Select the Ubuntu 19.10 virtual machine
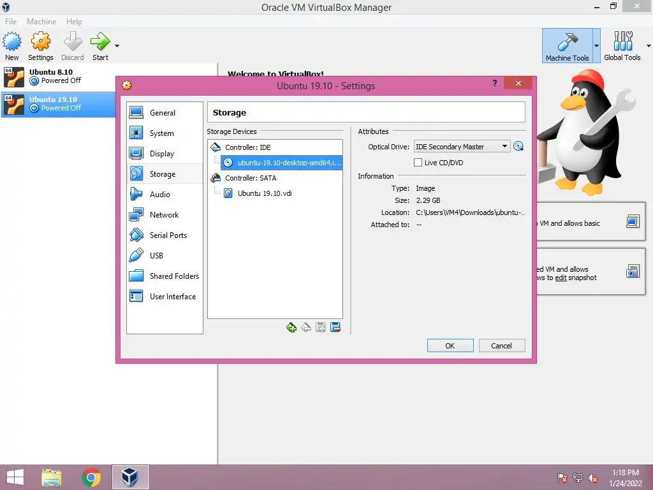The image size is (653, 490). [58, 104]
